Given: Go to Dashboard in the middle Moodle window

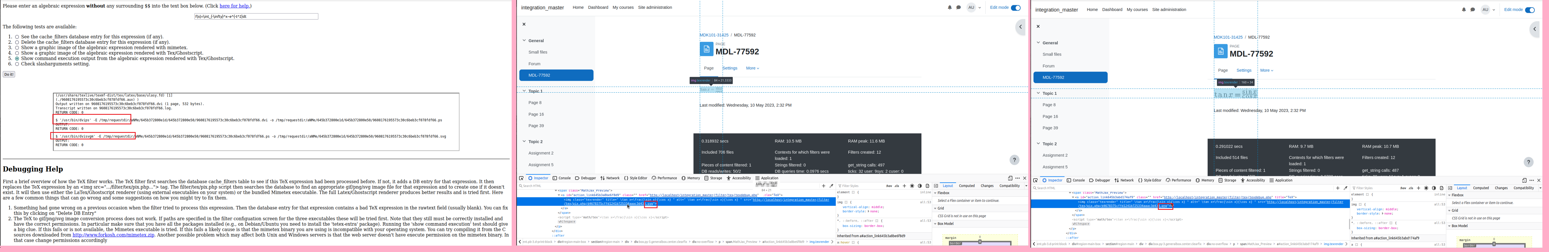Looking at the screenshot, I should point(598,8).
